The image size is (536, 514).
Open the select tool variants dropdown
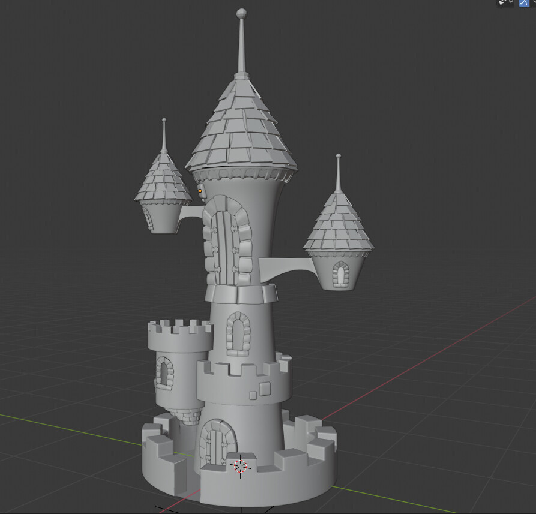(511, 3)
